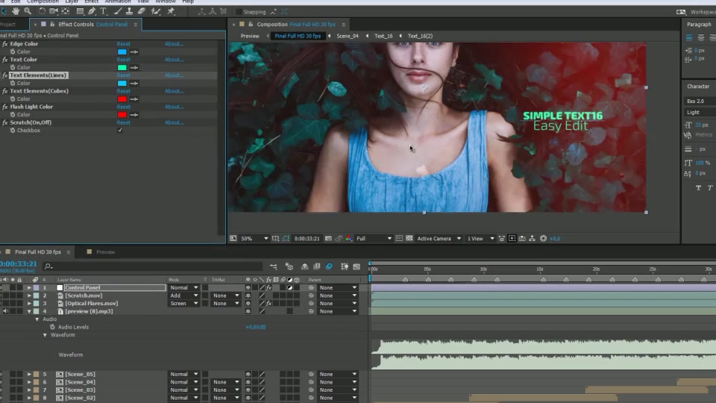This screenshot has width=716, height=403.
Task: Click About for Scratch(On,Off) effect
Action: click(x=174, y=122)
